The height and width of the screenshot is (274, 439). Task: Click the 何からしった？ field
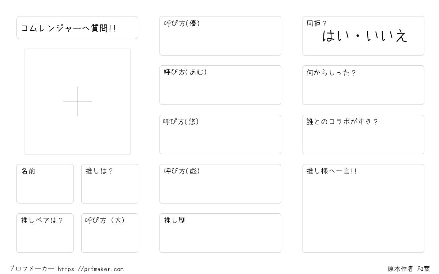tap(363, 85)
